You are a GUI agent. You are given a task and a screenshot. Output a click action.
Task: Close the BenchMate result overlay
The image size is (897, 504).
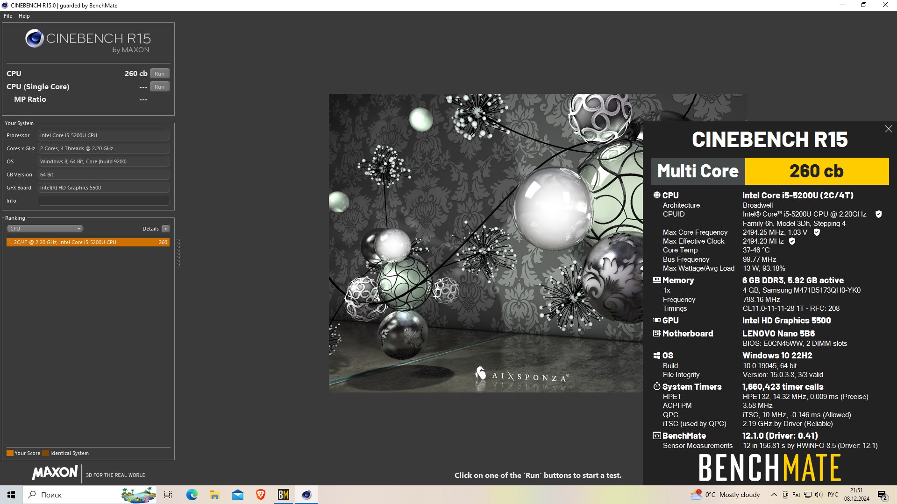[x=888, y=129]
